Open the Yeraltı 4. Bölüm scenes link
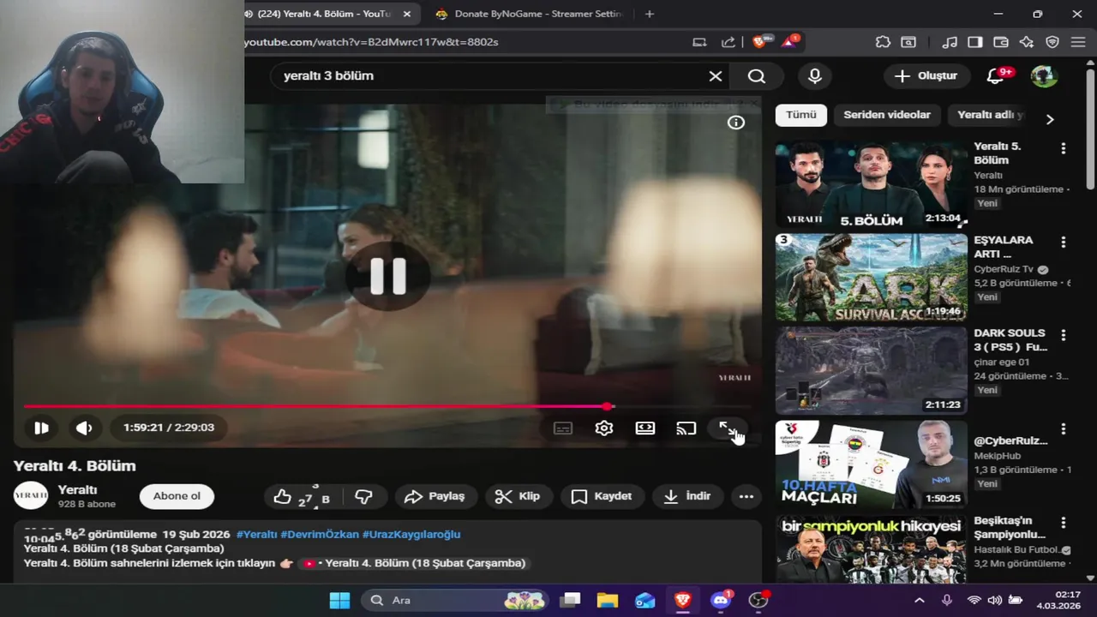 coord(417,563)
